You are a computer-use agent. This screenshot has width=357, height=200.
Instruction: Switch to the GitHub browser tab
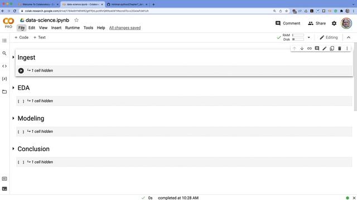click(128, 4)
